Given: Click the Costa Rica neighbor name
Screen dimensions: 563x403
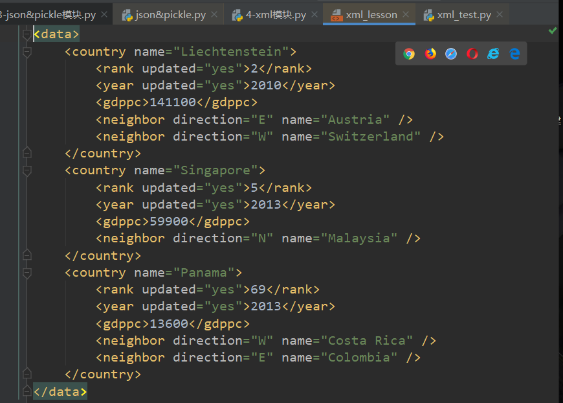Looking at the screenshot, I should tap(367, 340).
